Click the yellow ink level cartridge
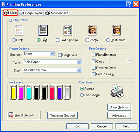Viewport: 140px width, 132px height. (x=14, y=93)
